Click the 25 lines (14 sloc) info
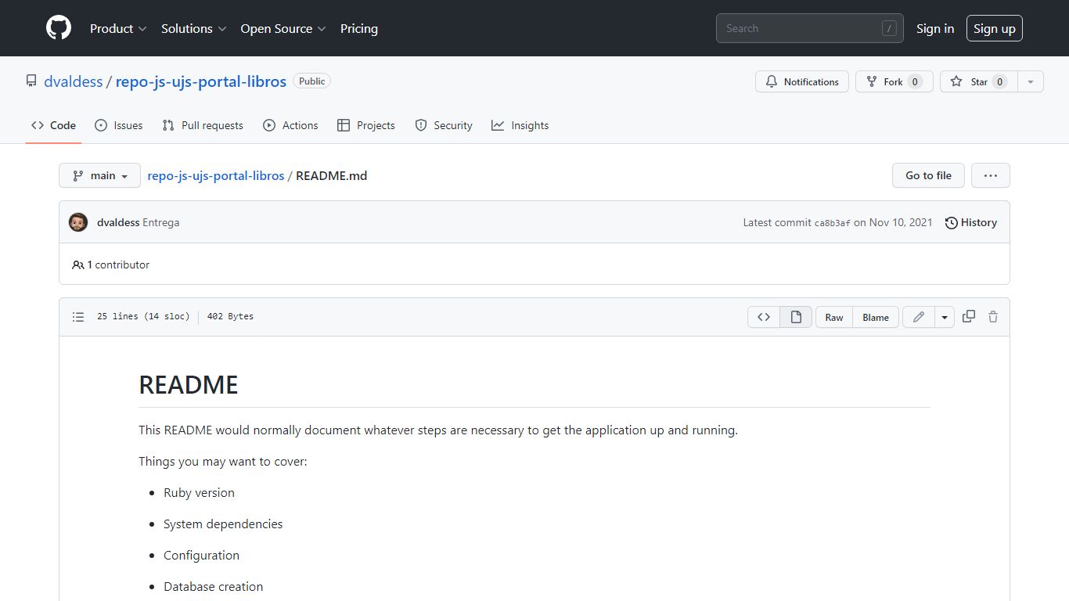1069x601 pixels. [x=143, y=317]
